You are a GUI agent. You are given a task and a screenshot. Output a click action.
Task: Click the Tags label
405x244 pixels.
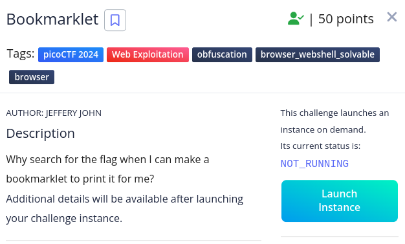tap(21, 54)
